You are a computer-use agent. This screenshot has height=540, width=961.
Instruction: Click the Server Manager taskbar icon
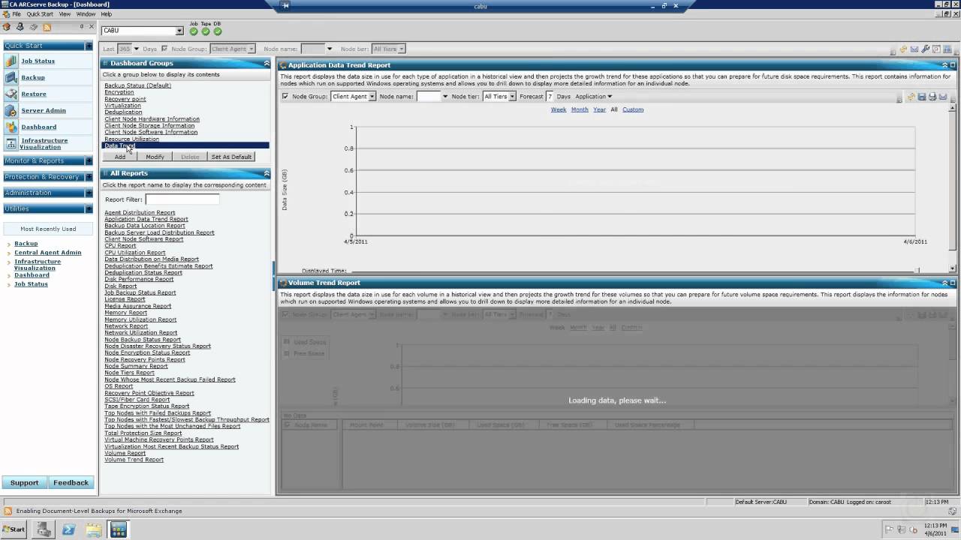[x=44, y=529]
